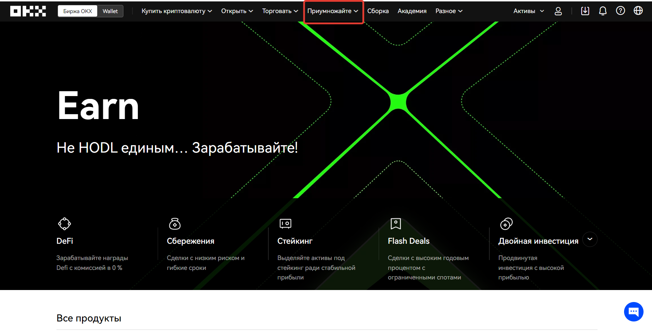
Task: Open the support chat bubble
Action: tap(634, 312)
